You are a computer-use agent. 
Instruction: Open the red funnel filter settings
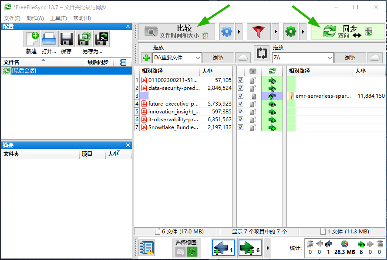point(259,32)
